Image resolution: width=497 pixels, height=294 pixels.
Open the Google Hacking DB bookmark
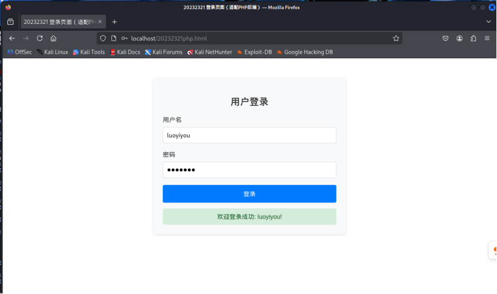(305, 52)
